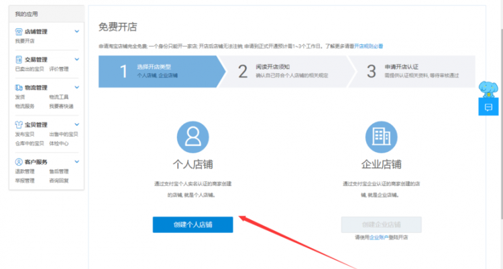The image size is (503, 269).
Task: Click the 店铺管理 shop icon
Action: [19, 31]
